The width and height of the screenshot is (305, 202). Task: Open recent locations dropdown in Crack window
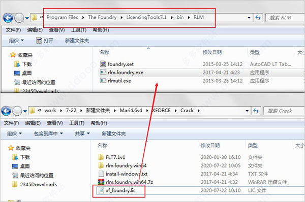coord(25,111)
